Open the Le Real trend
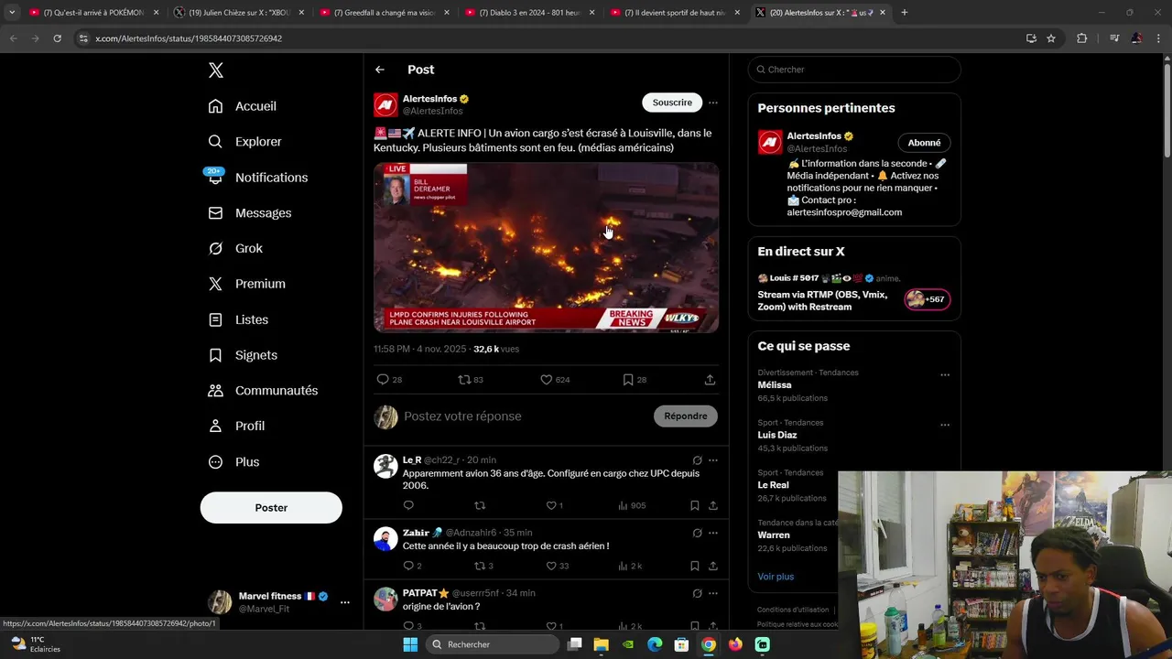Image resolution: width=1172 pixels, height=659 pixels. [x=792, y=485]
